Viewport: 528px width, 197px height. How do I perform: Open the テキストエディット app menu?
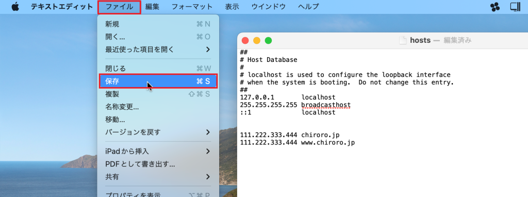point(62,7)
